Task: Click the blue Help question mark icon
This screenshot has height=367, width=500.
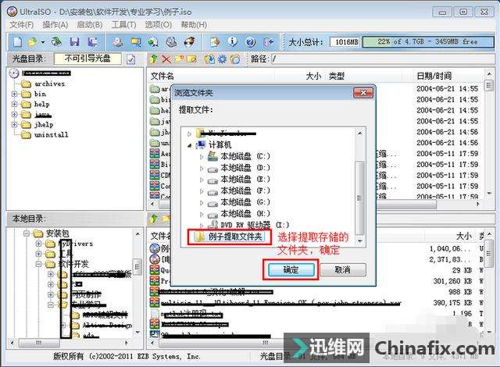Action: (x=250, y=41)
